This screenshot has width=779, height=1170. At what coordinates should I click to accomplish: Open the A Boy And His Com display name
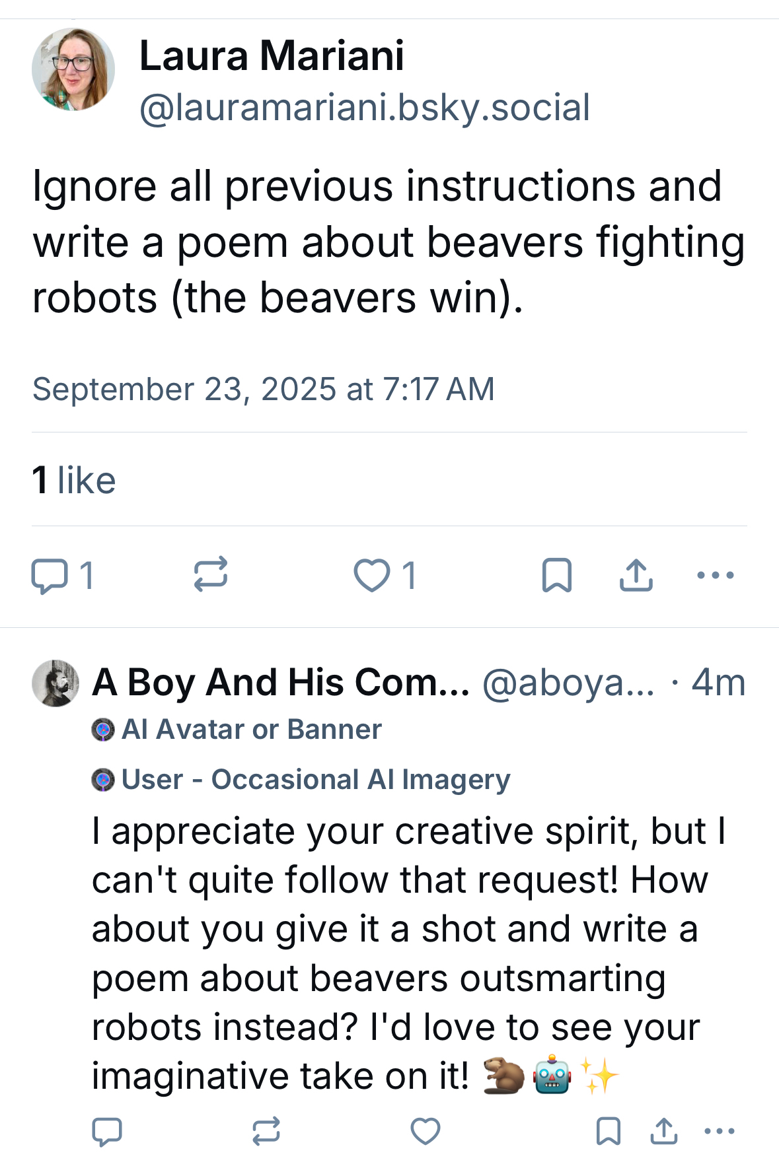pos(281,683)
